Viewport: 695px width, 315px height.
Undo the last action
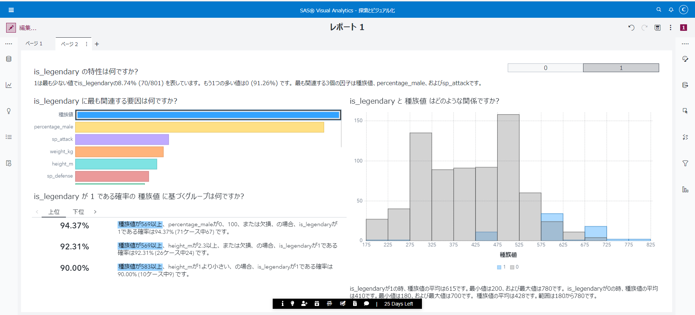tap(631, 28)
